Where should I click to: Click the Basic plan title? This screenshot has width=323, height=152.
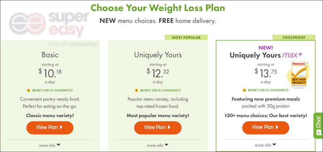pyautogui.click(x=50, y=55)
